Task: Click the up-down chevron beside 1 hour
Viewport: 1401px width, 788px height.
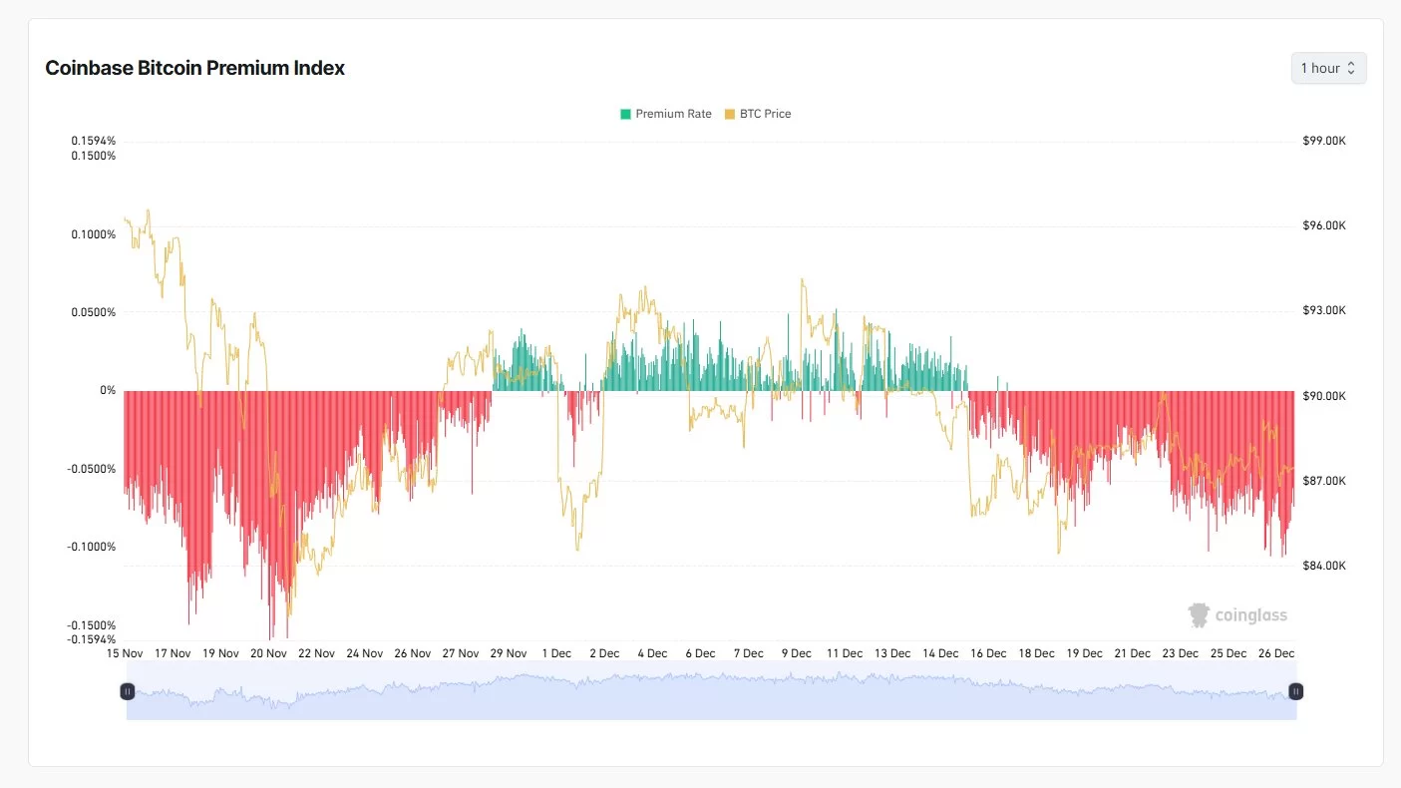Action: pos(1351,68)
